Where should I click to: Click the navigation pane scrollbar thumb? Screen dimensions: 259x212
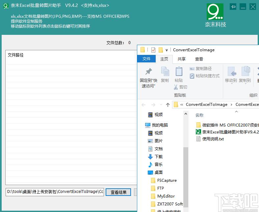click(186, 177)
